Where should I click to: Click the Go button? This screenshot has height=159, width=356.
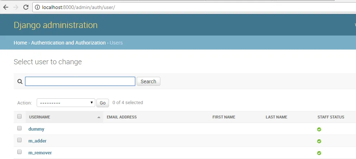102,103
